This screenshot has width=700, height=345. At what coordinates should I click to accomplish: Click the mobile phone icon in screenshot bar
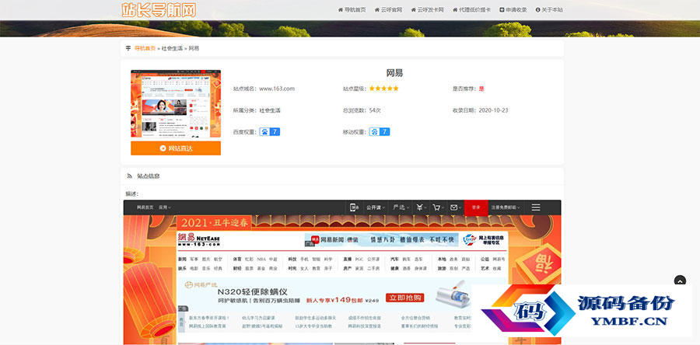coord(354,207)
